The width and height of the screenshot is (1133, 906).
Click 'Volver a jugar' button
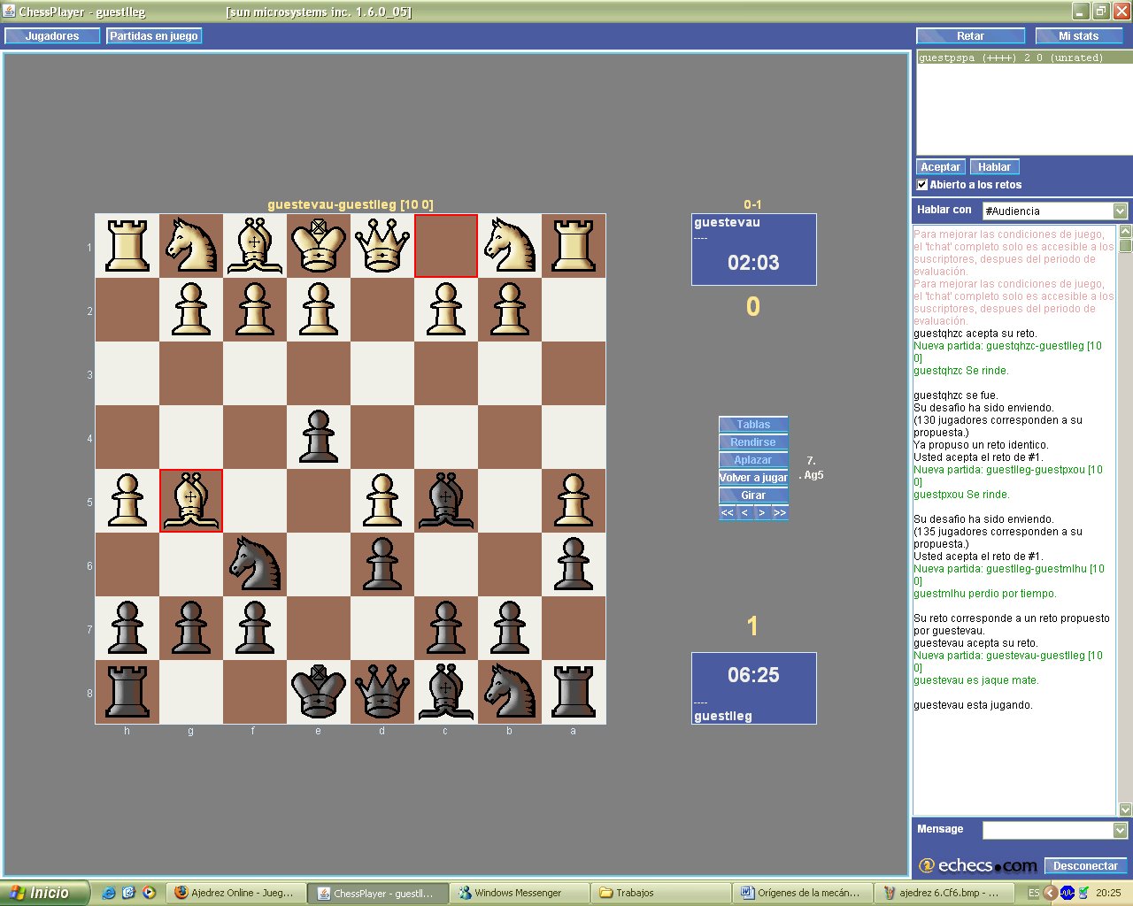[x=753, y=478]
